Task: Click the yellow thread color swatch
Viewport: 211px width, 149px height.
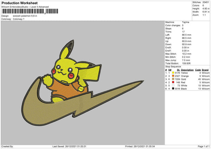Action: [x=173, y=73]
